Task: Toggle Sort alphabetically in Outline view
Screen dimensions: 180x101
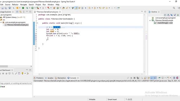Action: pyautogui.click(x=168, y=15)
